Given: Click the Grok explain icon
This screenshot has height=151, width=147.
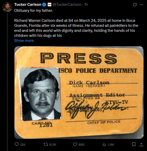Looking at the screenshot, I should coord(135,5).
